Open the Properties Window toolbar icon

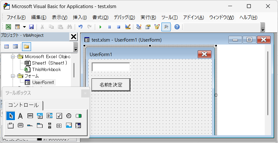pos(148,27)
